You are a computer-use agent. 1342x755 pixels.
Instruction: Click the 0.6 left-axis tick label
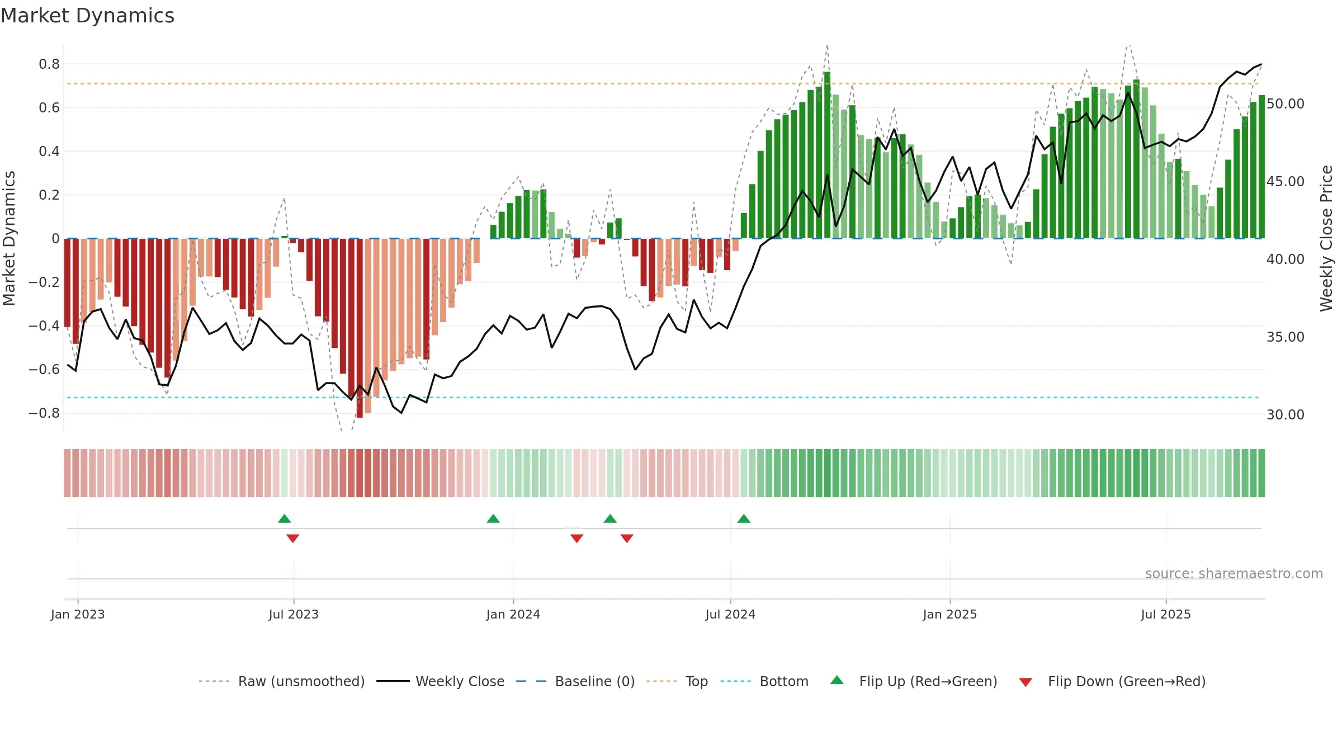tap(49, 108)
